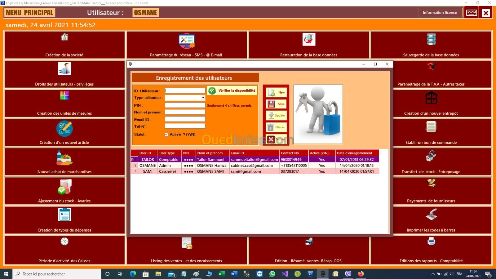
Task: Click the MENU PRINCIPAL header label
Action: pyautogui.click(x=29, y=13)
